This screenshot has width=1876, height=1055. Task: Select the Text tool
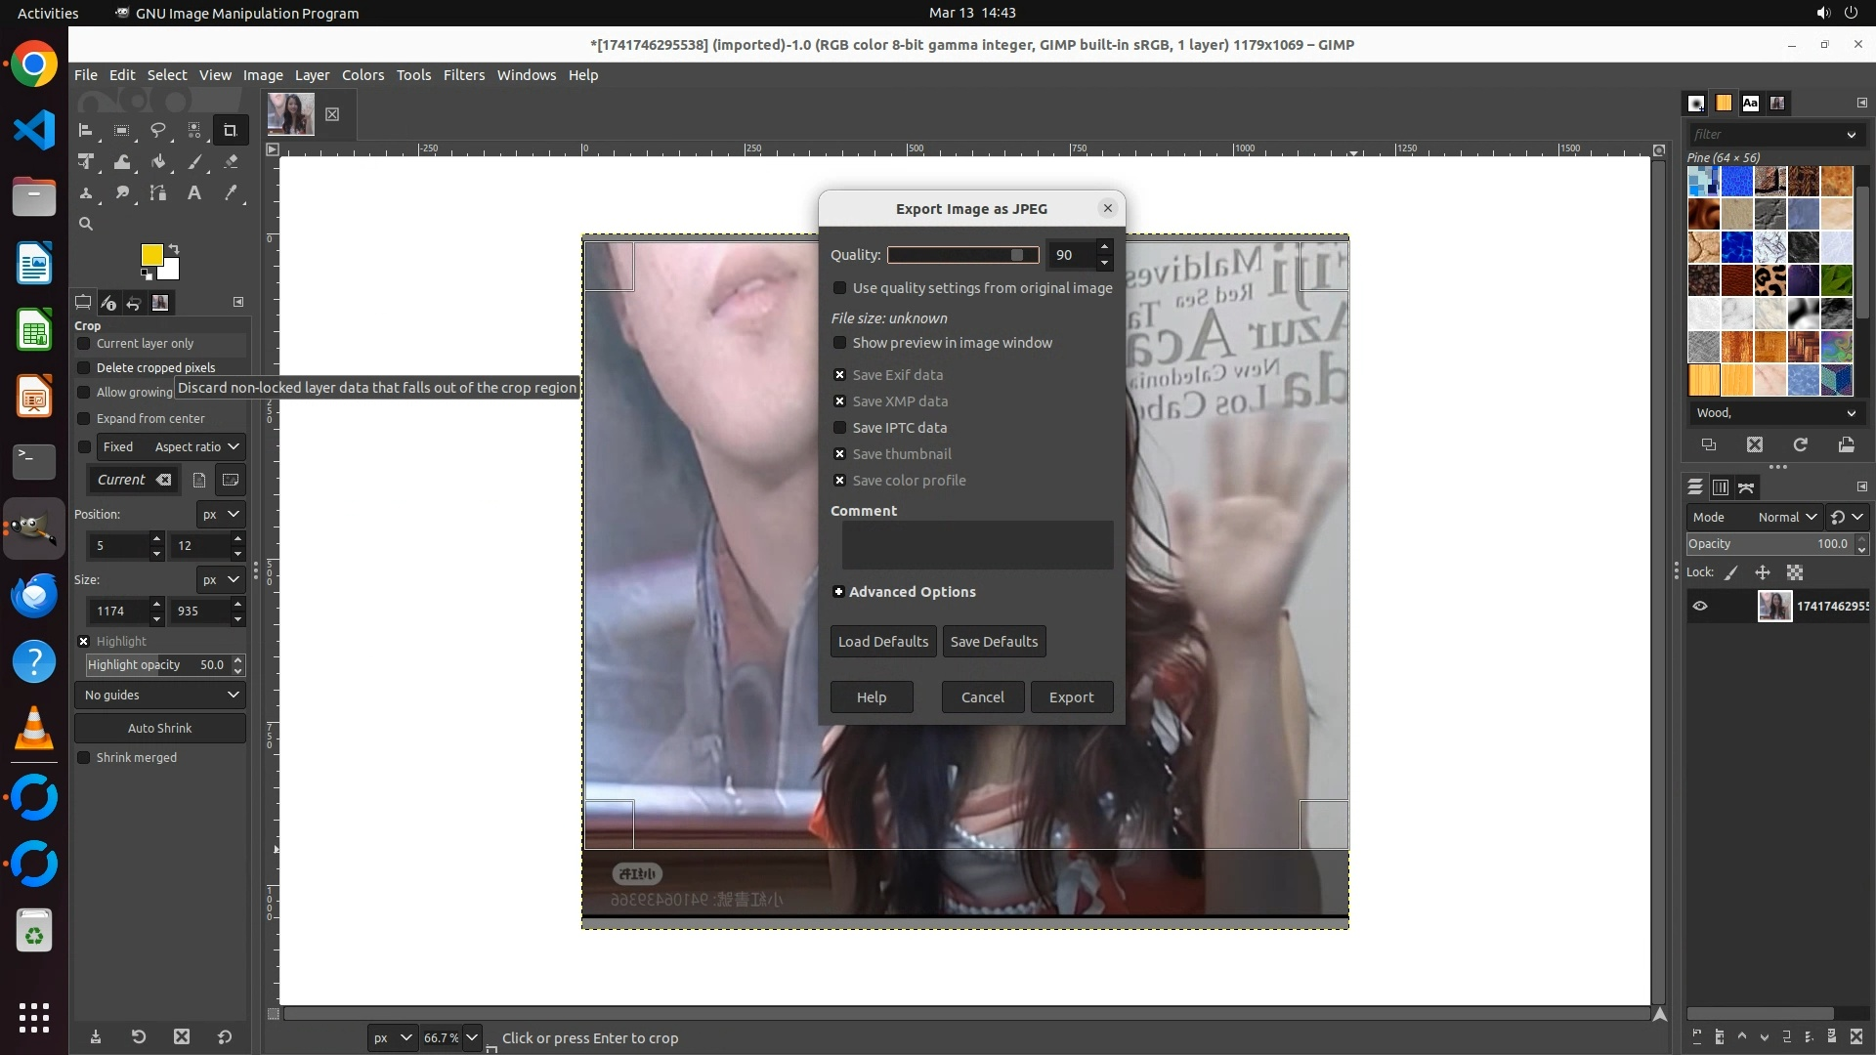point(194,193)
